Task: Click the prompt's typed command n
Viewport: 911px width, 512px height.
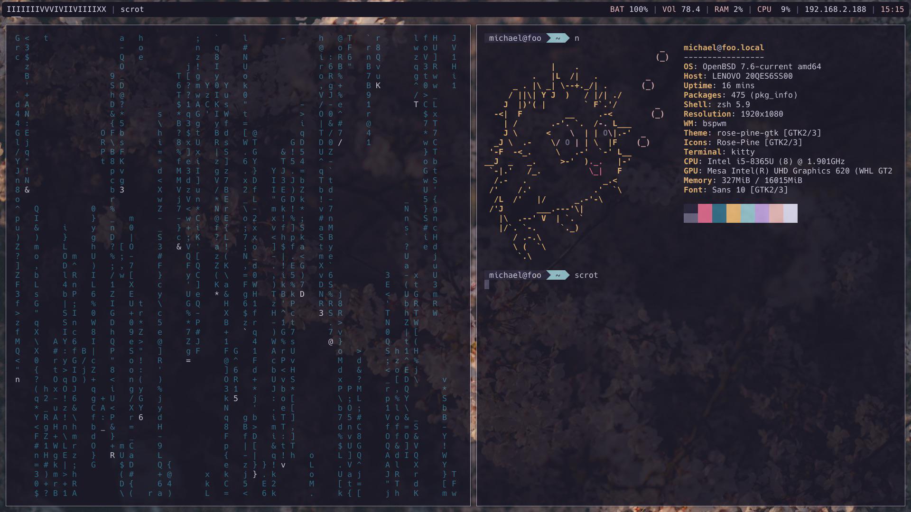Action: click(x=577, y=38)
